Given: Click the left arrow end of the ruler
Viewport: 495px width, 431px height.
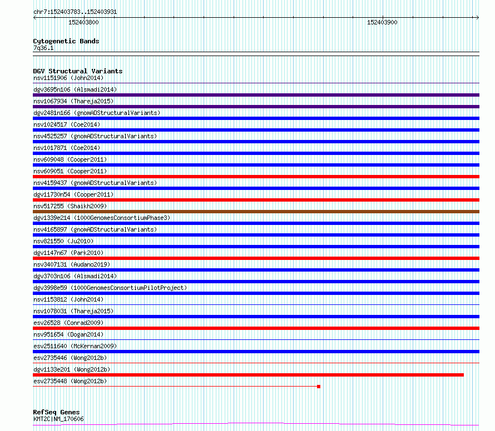Looking at the screenshot, I should pyautogui.click(x=34, y=18).
